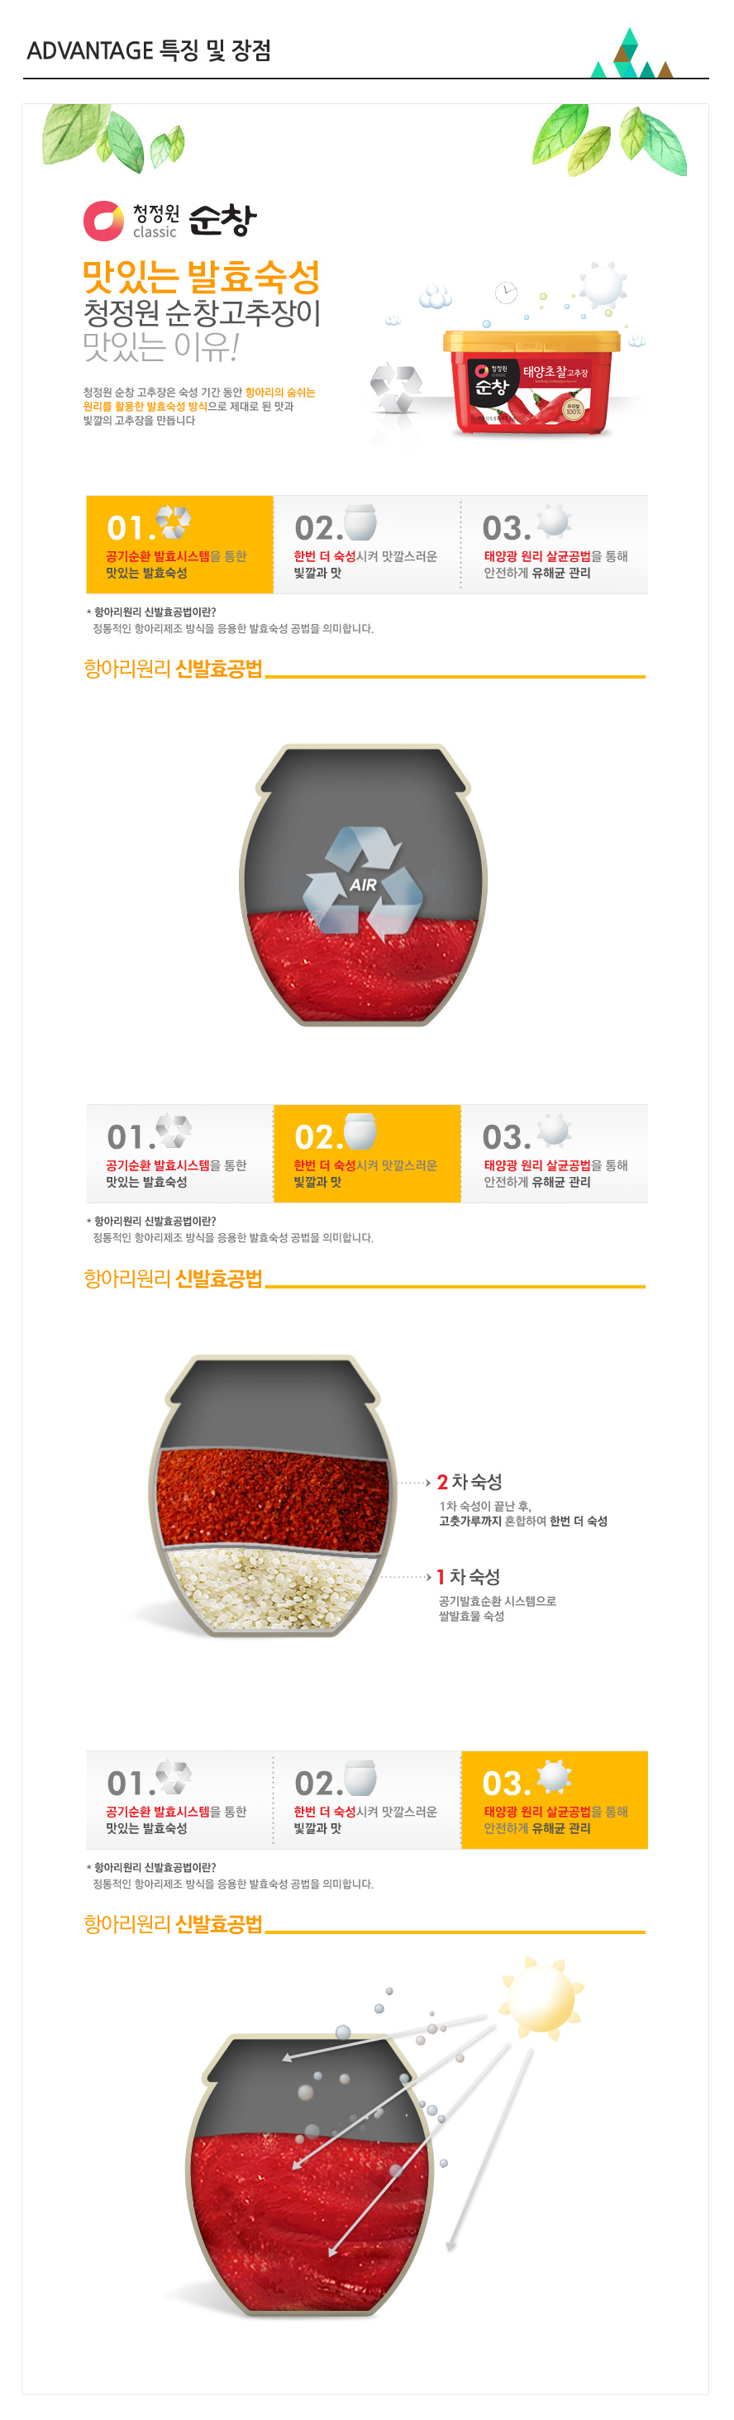Viewport: 734px width, 2420px height.
Task: Click the highlighted 02 jar tab in second row
Action: coord(366,1154)
